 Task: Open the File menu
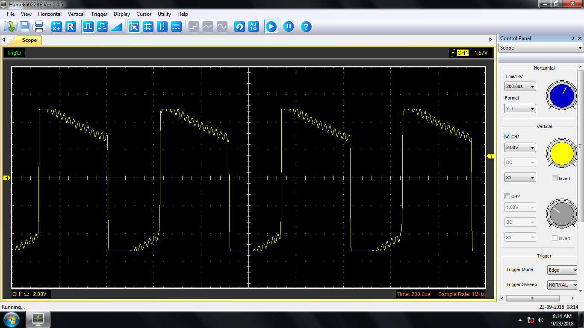11,14
